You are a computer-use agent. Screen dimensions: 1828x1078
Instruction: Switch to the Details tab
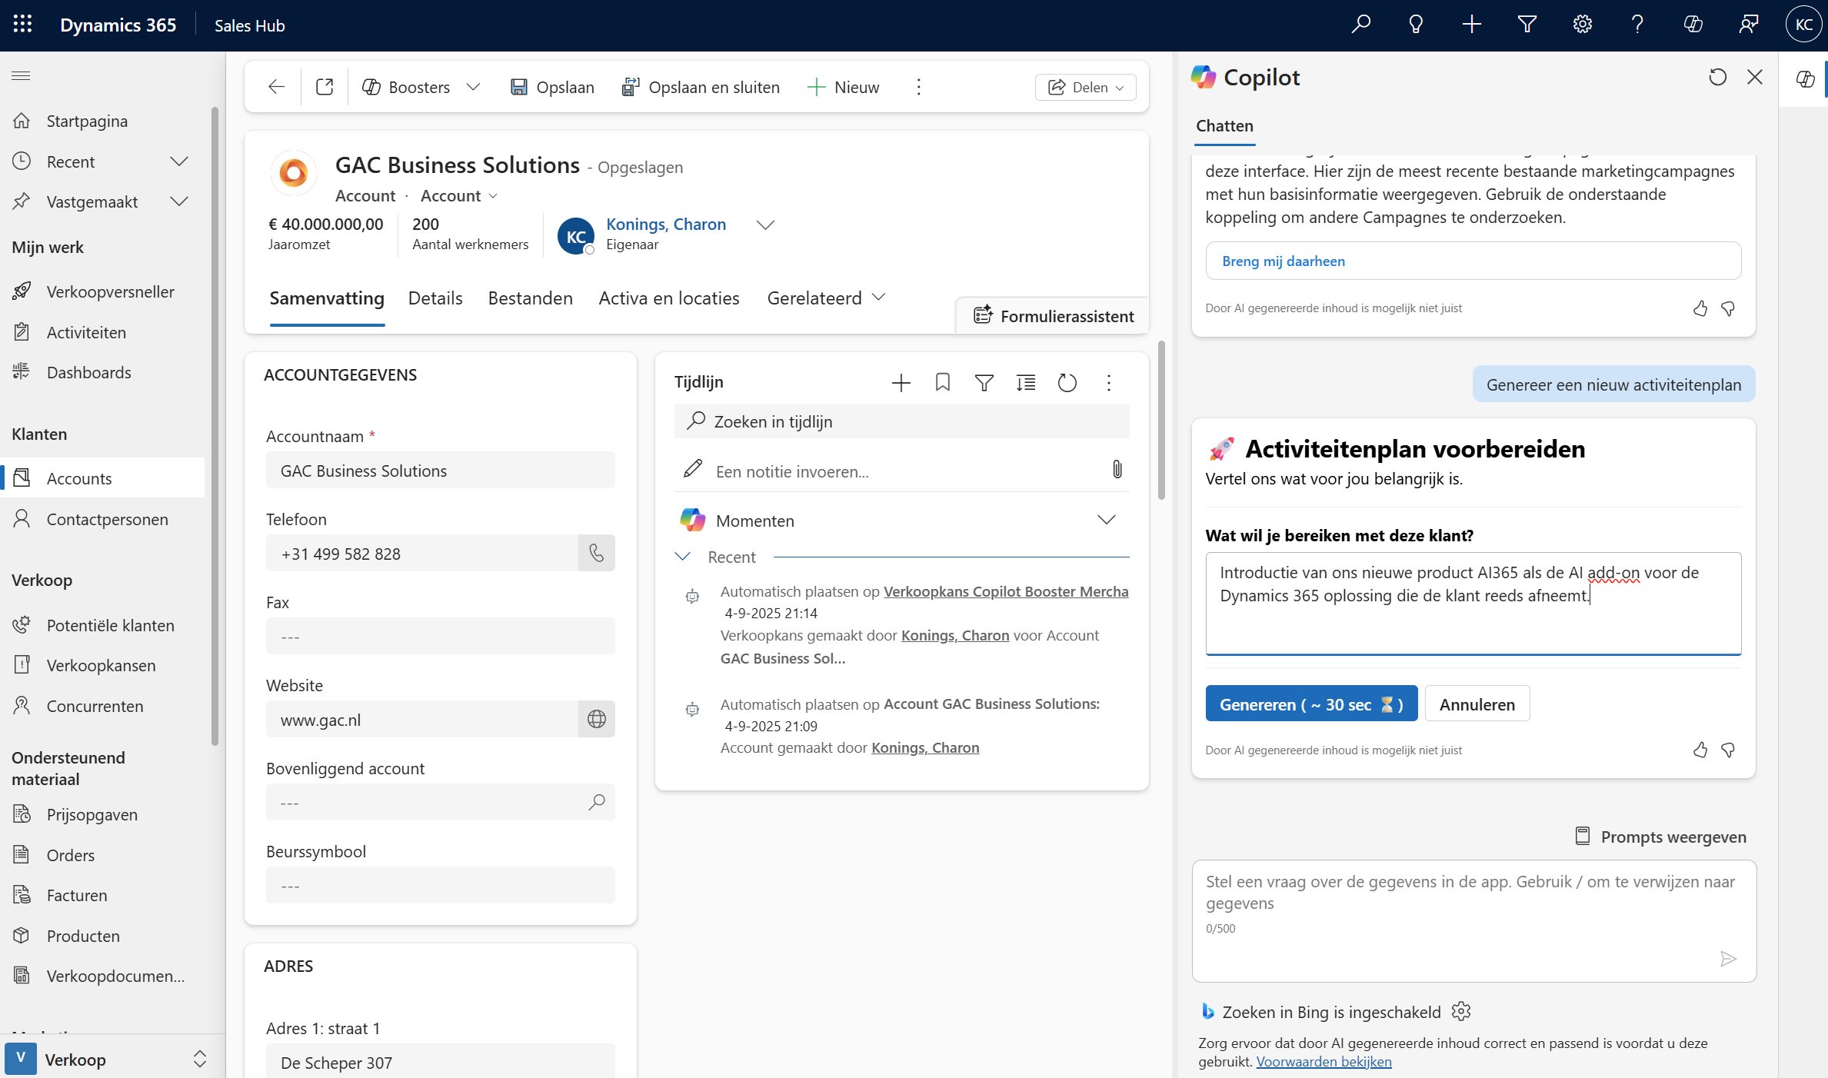[435, 298]
